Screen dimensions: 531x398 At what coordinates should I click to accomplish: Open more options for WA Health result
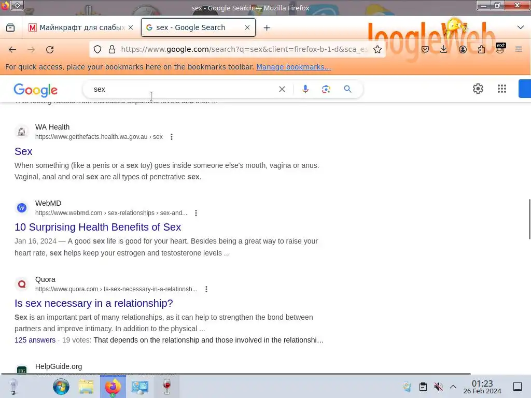172,137
